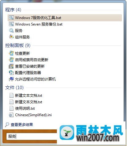Open the first 新建文本文档.txt result
Image resolution: width=127 pixels, height=146 pixels.
coord(29,96)
